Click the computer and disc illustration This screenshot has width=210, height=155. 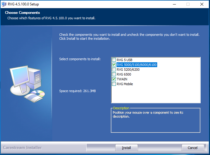click(x=27, y=84)
